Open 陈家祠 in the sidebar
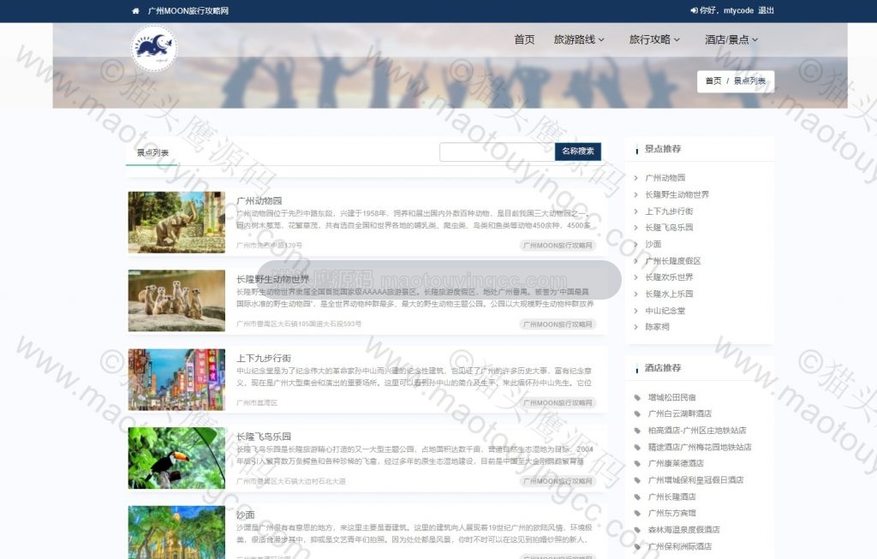This screenshot has width=877, height=559. 657,327
